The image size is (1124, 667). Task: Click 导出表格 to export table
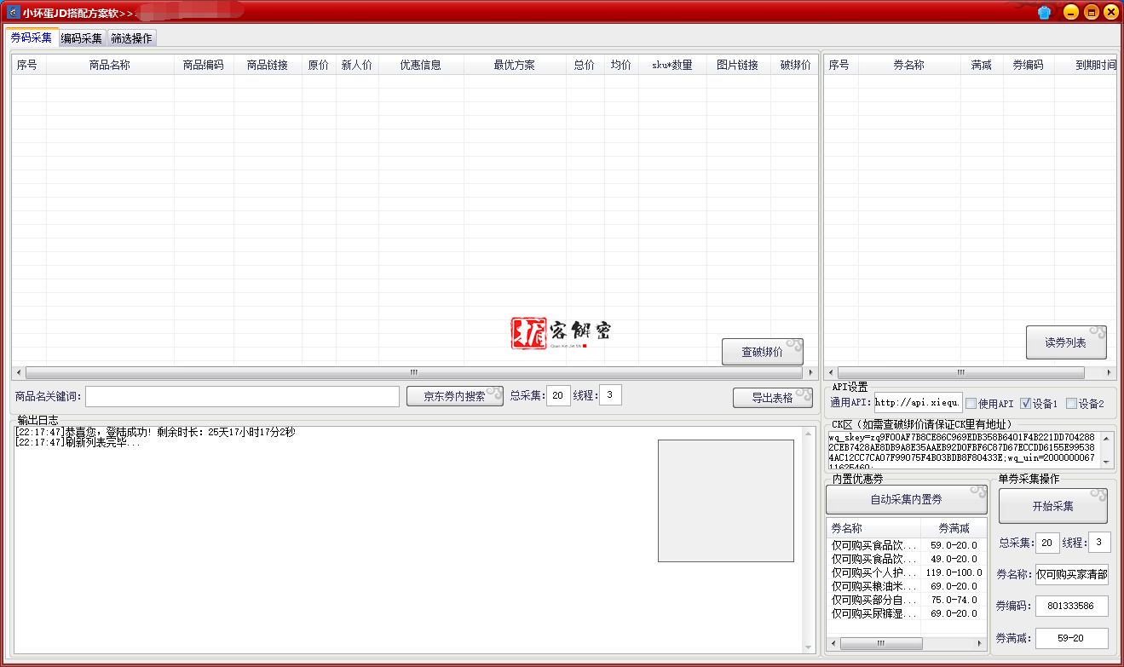(x=772, y=398)
